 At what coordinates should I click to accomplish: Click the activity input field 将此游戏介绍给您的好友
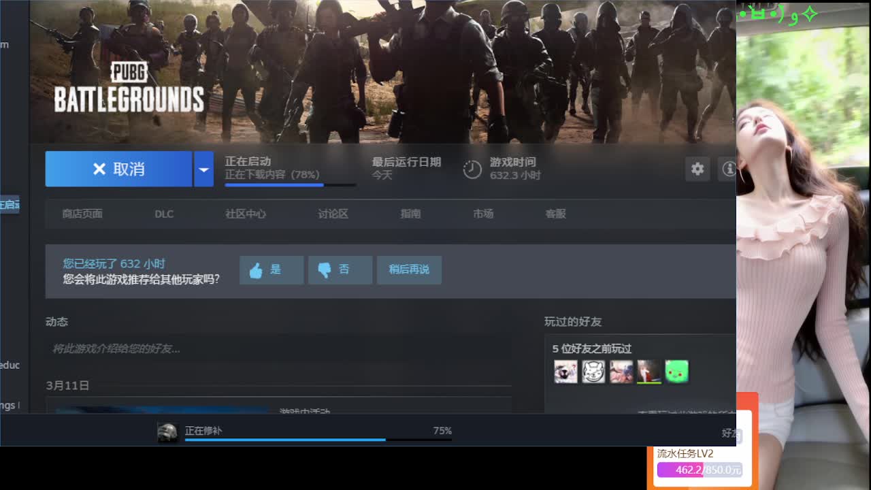(279, 348)
